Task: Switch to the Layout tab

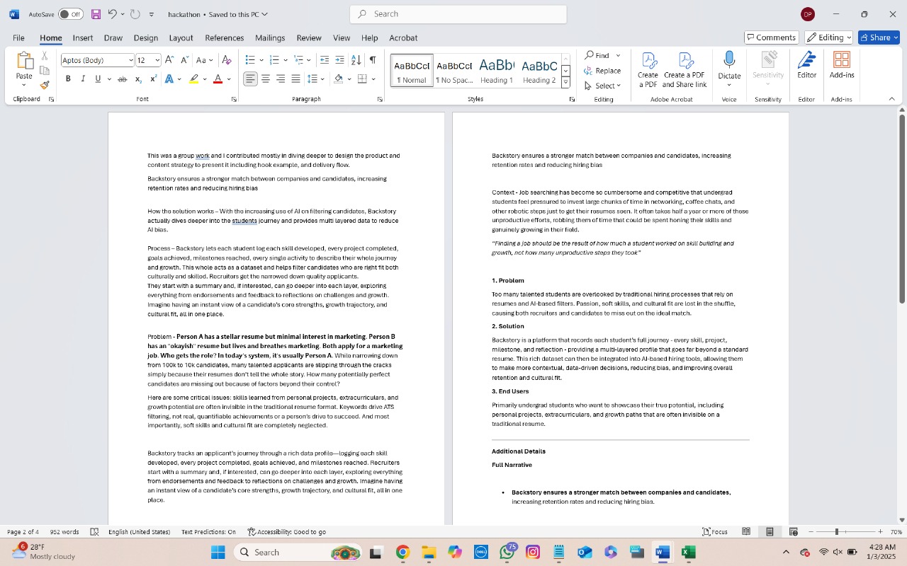Action: pos(181,38)
